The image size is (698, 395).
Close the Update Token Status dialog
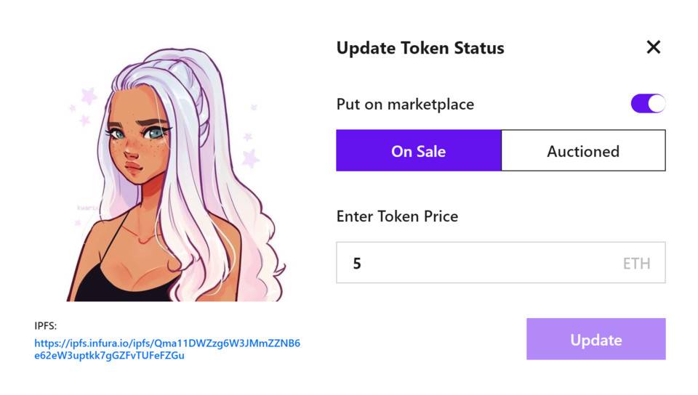653,47
